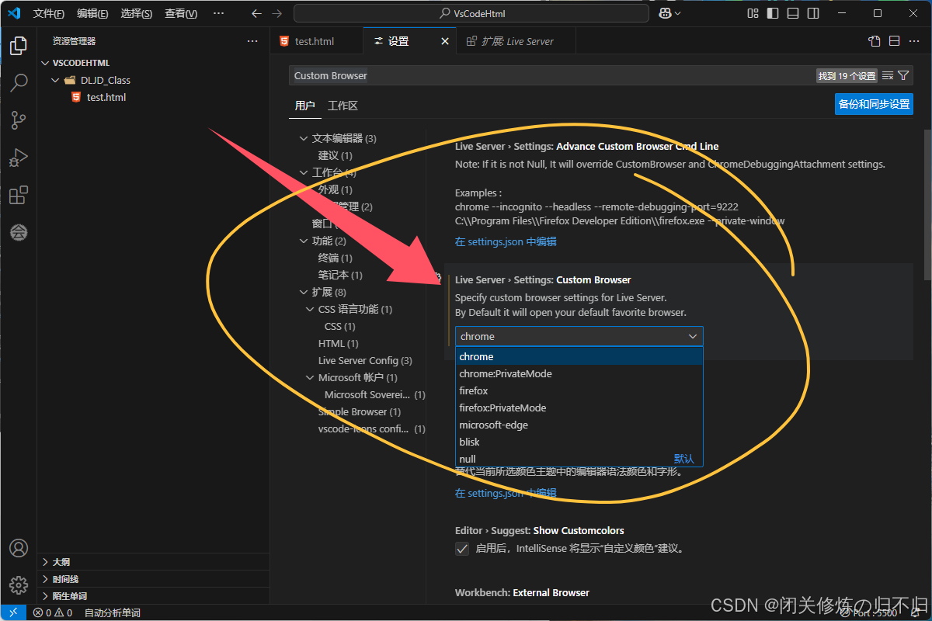Open the 会 word extension sidebar icon
Viewport: 932px width, 621px height.
(x=19, y=232)
